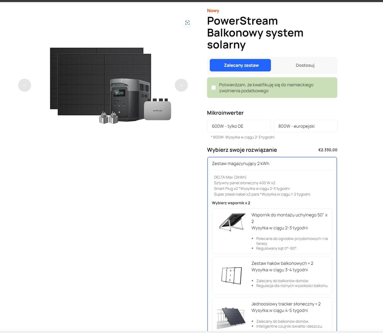Select the Zestaw magazynujący 2 kWh header
This screenshot has height=333, width=383.
pos(241,164)
